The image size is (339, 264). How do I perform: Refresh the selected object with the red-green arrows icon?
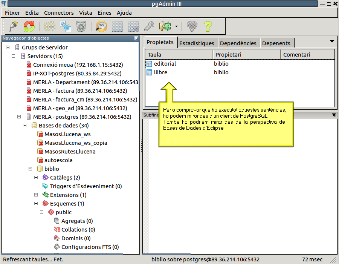[x=29, y=26]
